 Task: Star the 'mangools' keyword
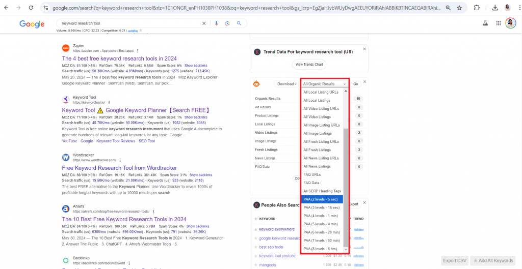click(256, 265)
